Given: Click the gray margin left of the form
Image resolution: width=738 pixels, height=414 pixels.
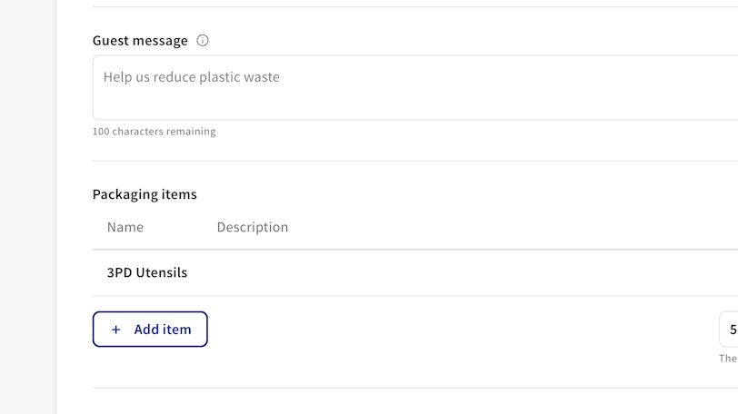Looking at the screenshot, I should (x=27, y=207).
